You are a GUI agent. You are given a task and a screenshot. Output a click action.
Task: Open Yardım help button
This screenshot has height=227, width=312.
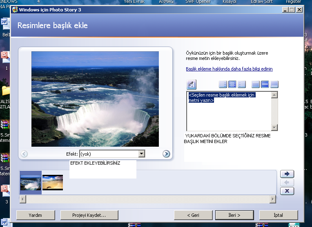pos(36,215)
